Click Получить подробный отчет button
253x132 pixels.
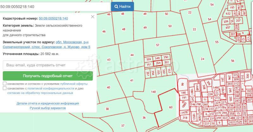coord(48,76)
